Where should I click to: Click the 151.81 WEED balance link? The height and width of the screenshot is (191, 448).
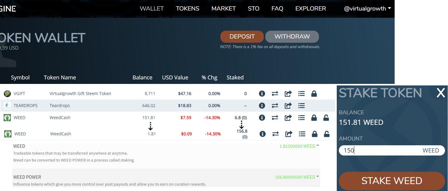tap(149, 118)
